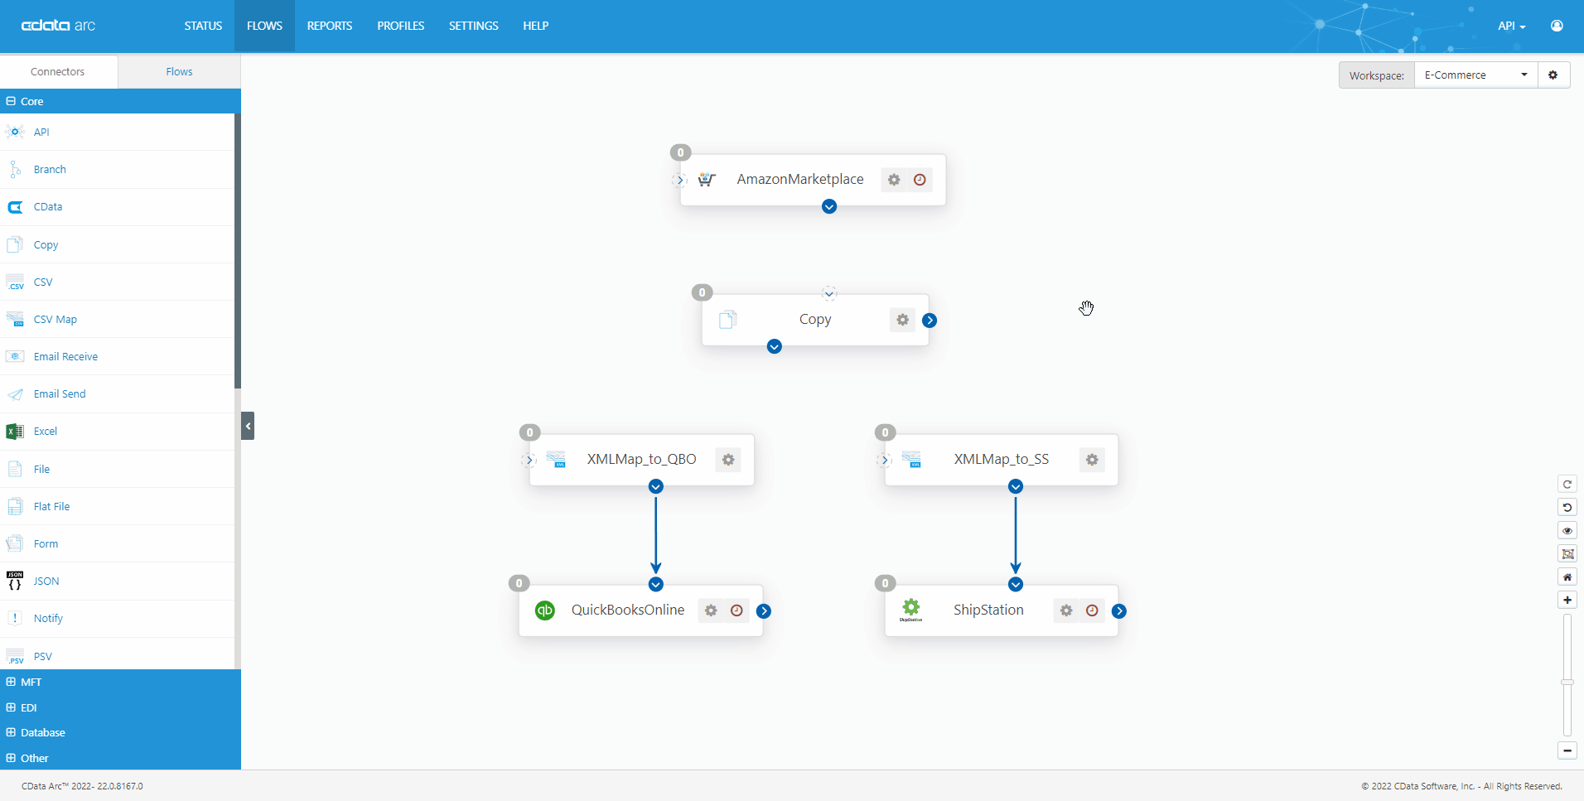
Task: Open the HELP menu
Action: point(536,26)
